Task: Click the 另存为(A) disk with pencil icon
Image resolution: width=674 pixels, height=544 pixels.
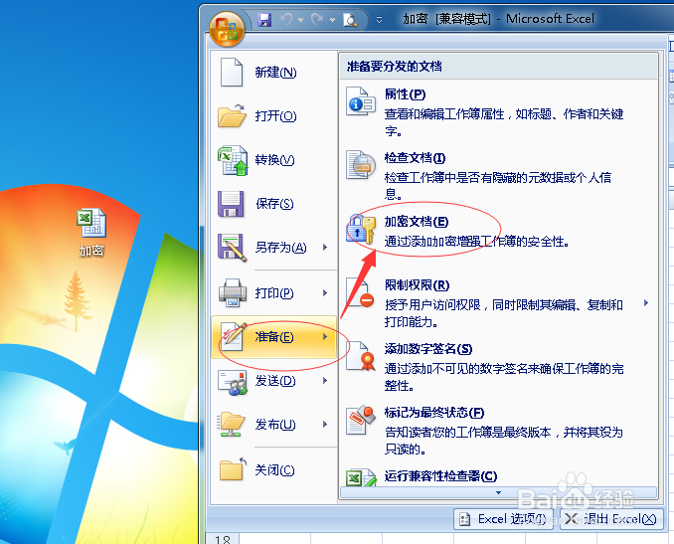Action: (232, 248)
